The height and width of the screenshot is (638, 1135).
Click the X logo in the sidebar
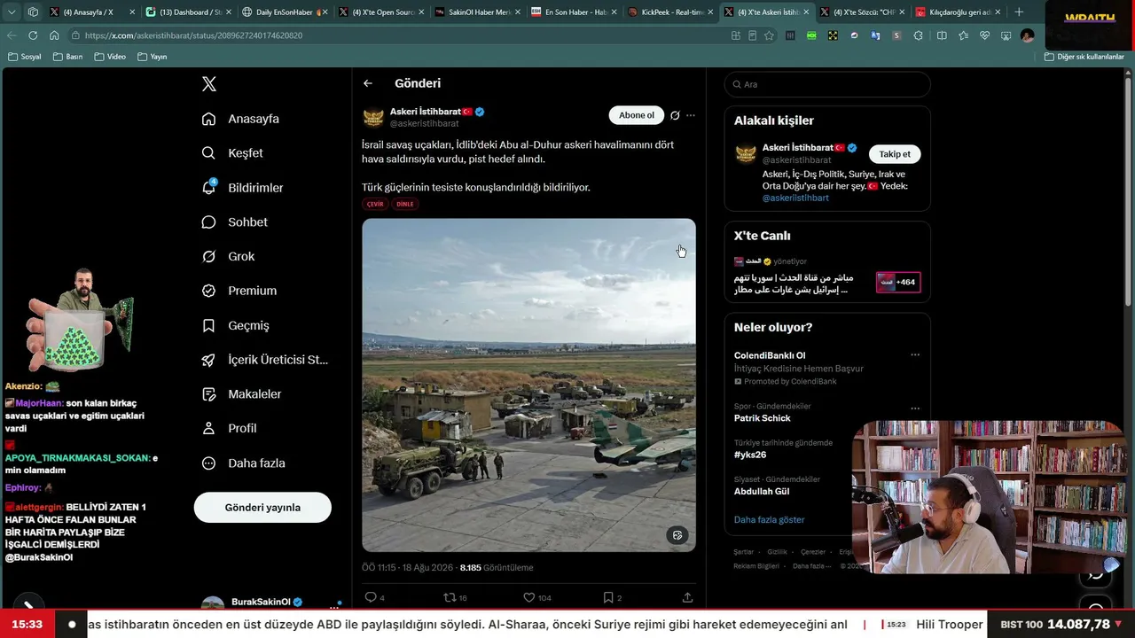(209, 84)
